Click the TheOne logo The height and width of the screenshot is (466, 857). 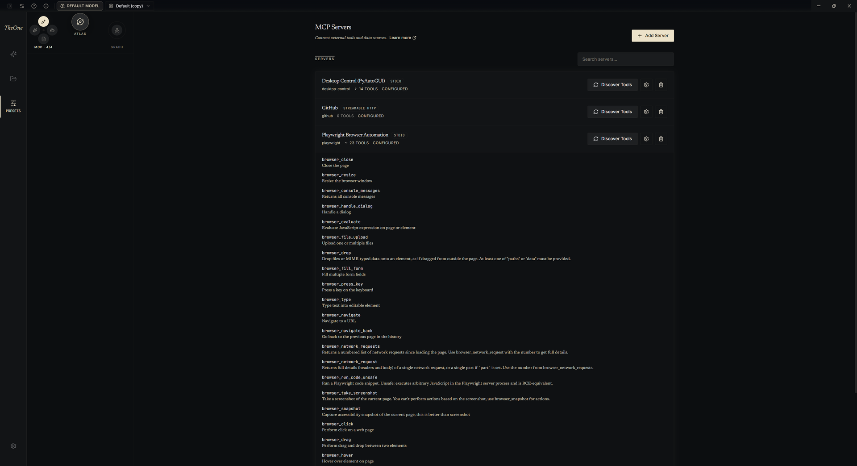click(13, 28)
